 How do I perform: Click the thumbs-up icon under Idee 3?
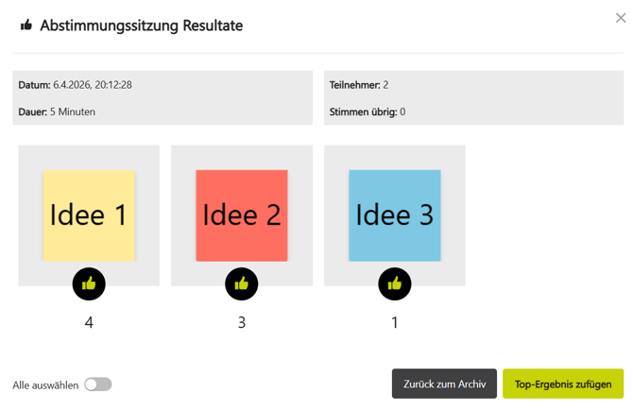395,283
